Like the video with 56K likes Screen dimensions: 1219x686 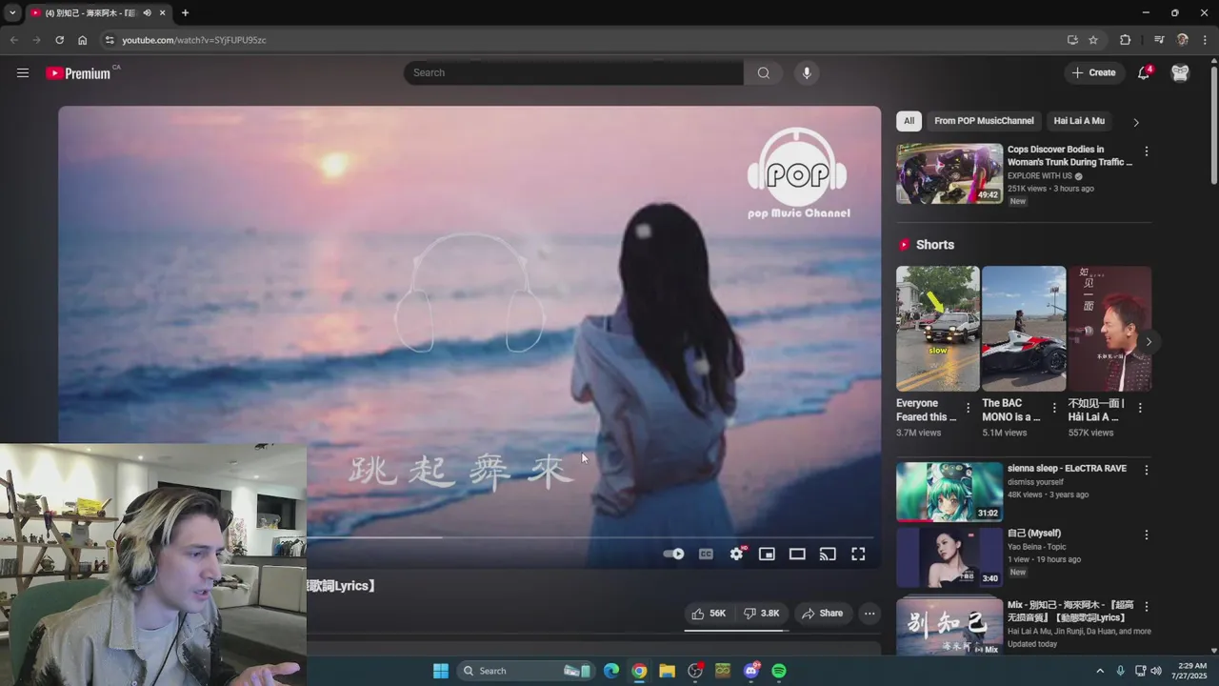tap(709, 614)
